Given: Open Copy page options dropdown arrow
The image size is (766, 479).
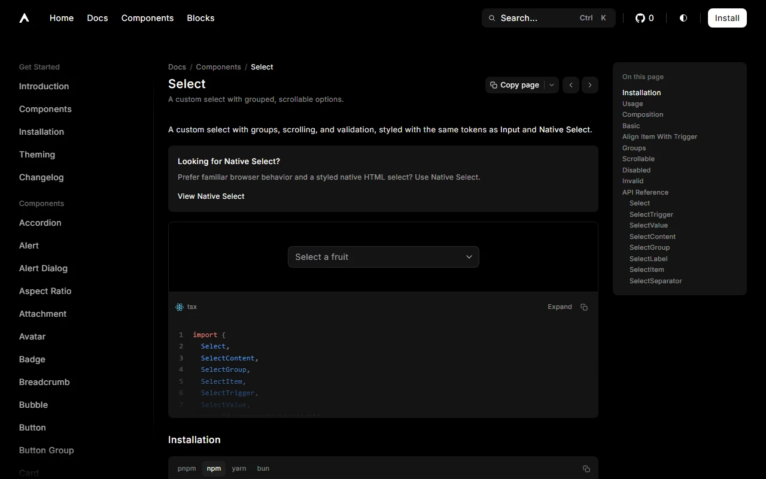Looking at the screenshot, I should click(x=552, y=85).
